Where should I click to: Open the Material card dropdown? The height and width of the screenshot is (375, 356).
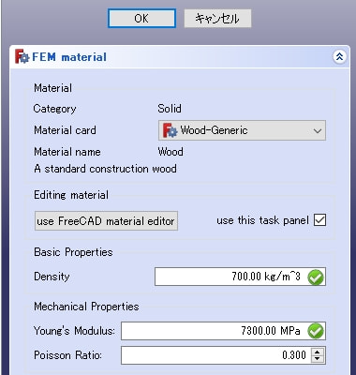click(x=242, y=130)
